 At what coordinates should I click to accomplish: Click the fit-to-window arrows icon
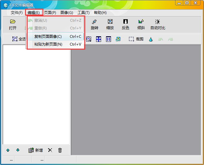[99, 39]
